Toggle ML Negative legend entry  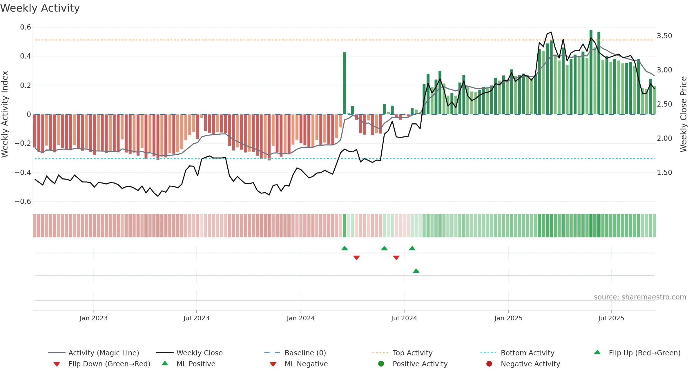coord(299,364)
